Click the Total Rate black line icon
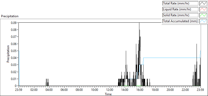Viewport: 208px width, 96px height. tap(203, 3)
